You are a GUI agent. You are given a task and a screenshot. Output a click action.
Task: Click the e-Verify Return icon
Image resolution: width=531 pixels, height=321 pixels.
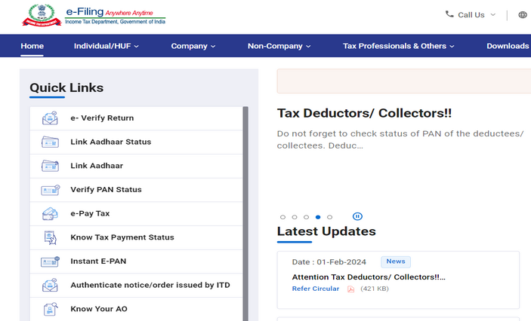pyautogui.click(x=50, y=118)
